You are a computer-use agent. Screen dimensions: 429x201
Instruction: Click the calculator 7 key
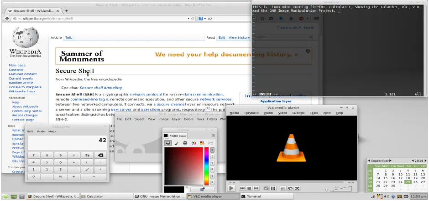click(34, 156)
